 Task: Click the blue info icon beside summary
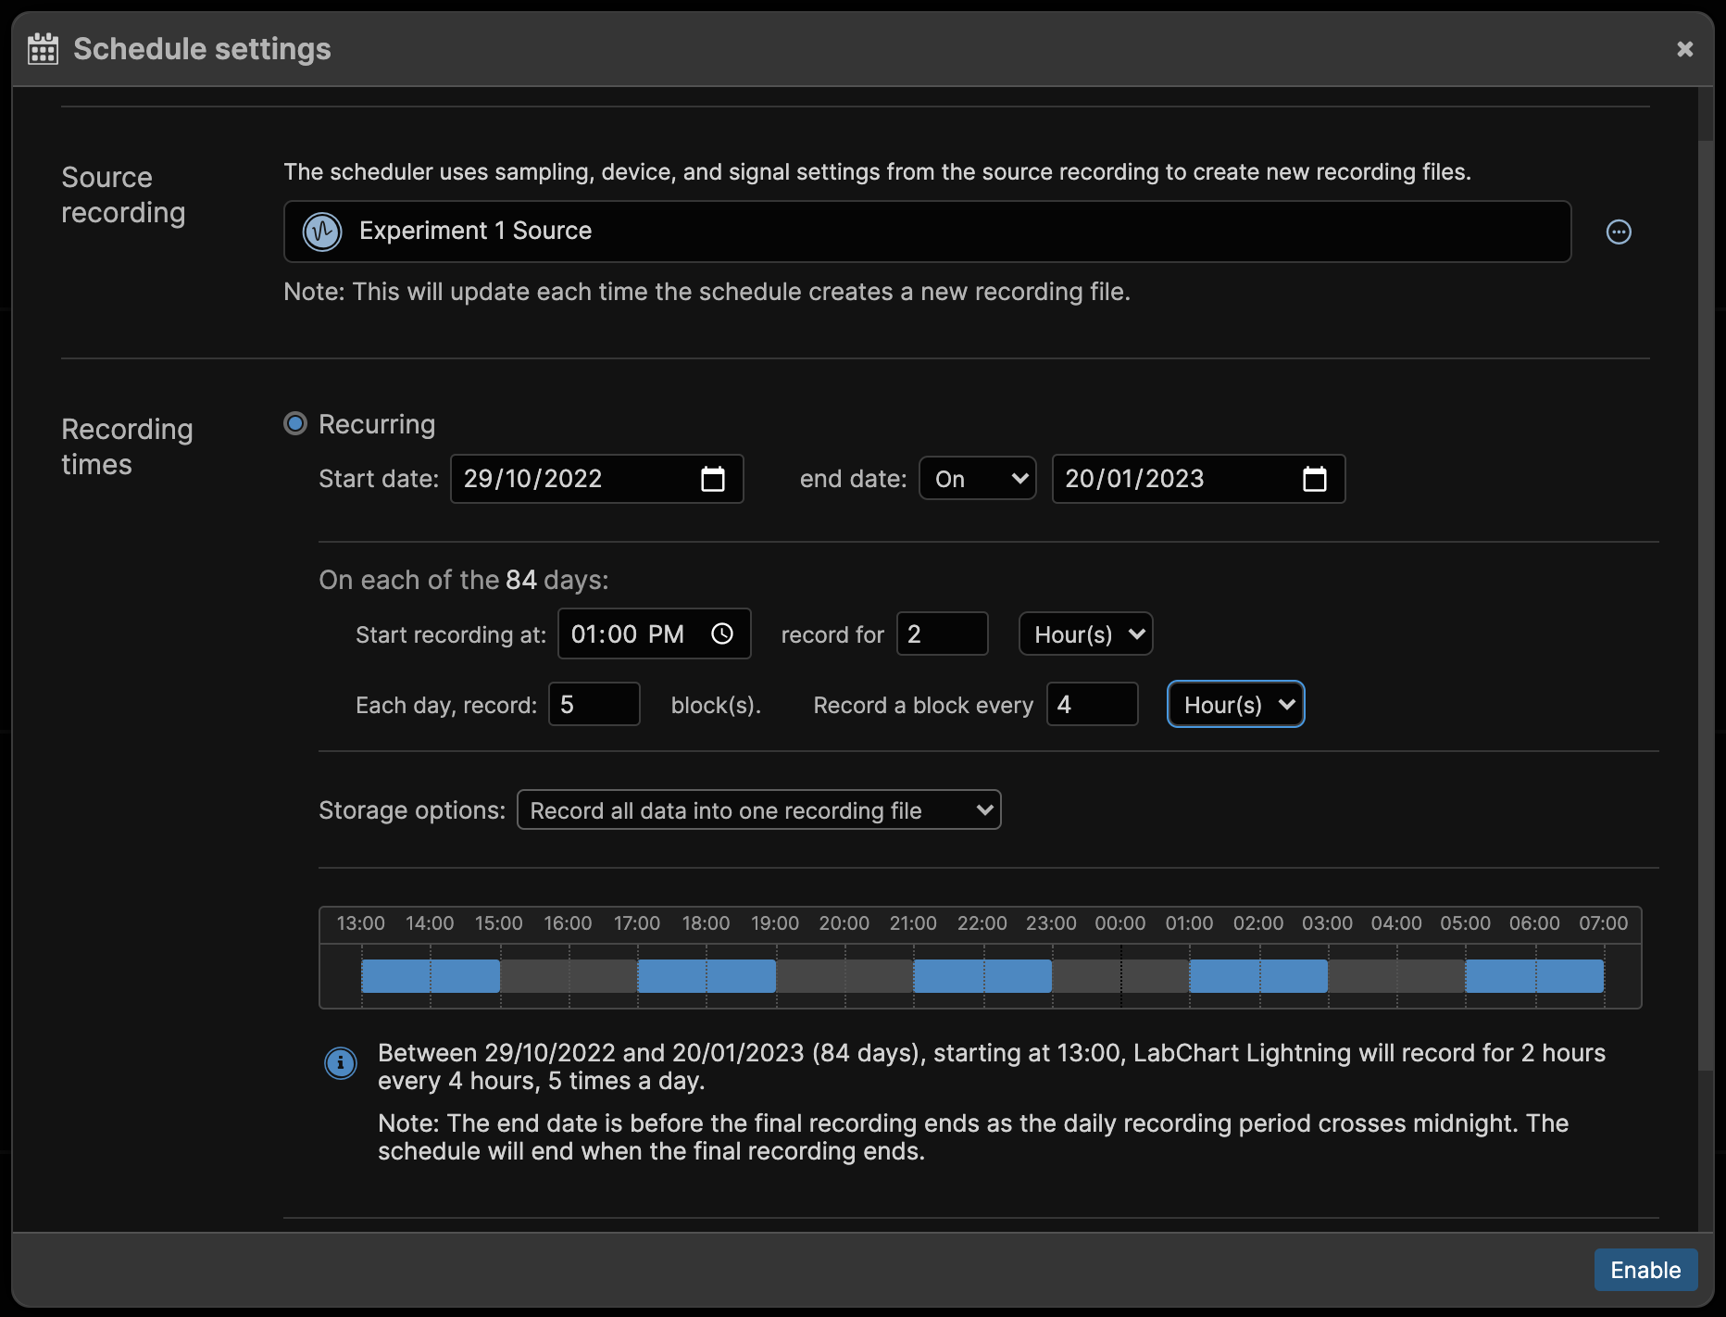pyautogui.click(x=340, y=1062)
